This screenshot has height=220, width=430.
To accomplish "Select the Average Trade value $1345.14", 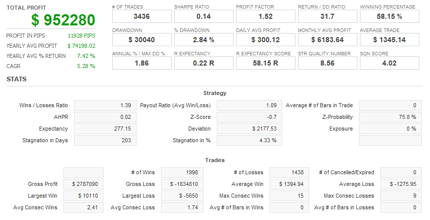I will [389, 40].
